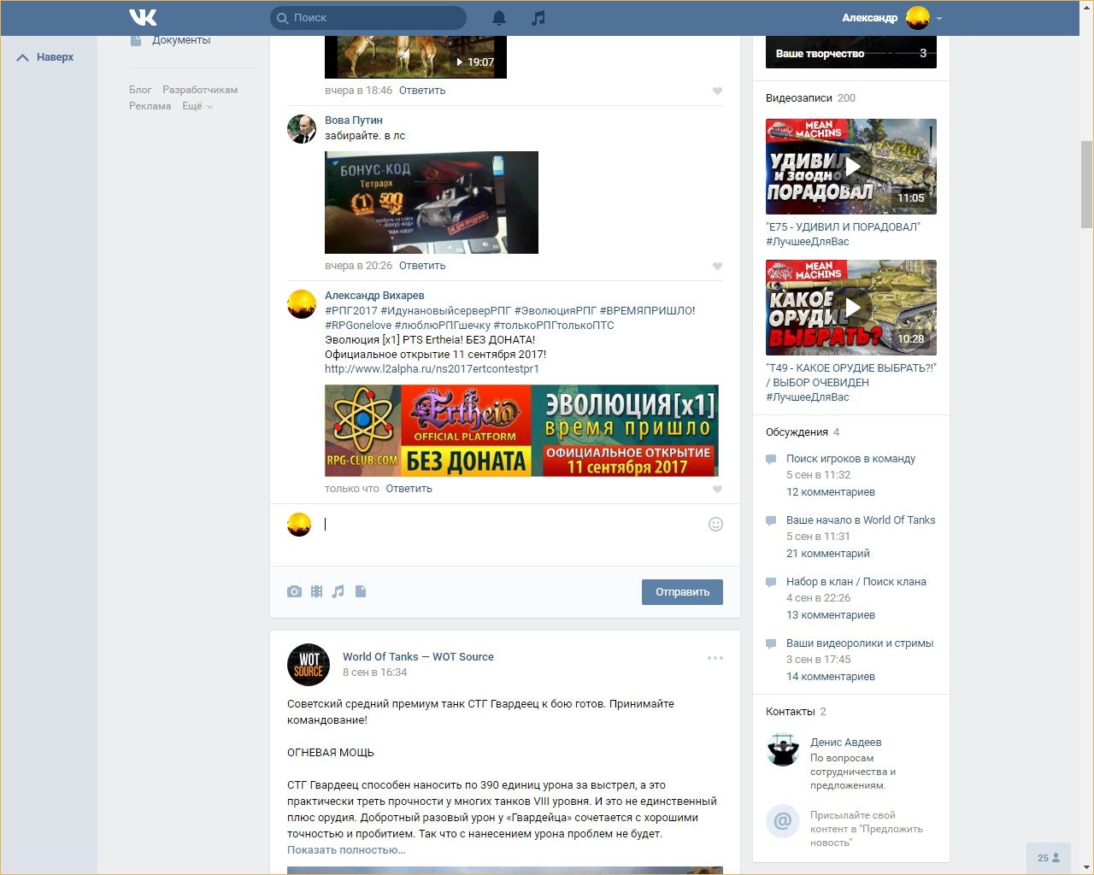Open friends online counter 25 widget
Image resolution: width=1094 pixels, height=875 pixels.
(1049, 858)
